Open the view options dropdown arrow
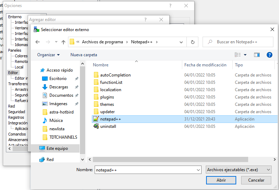This screenshot has width=279, height=190. tap(245, 55)
